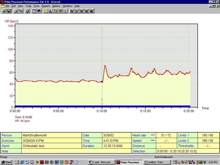Click Polar Precision taskbar button
The height and width of the screenshot is (165, 220).
point(129,162)
